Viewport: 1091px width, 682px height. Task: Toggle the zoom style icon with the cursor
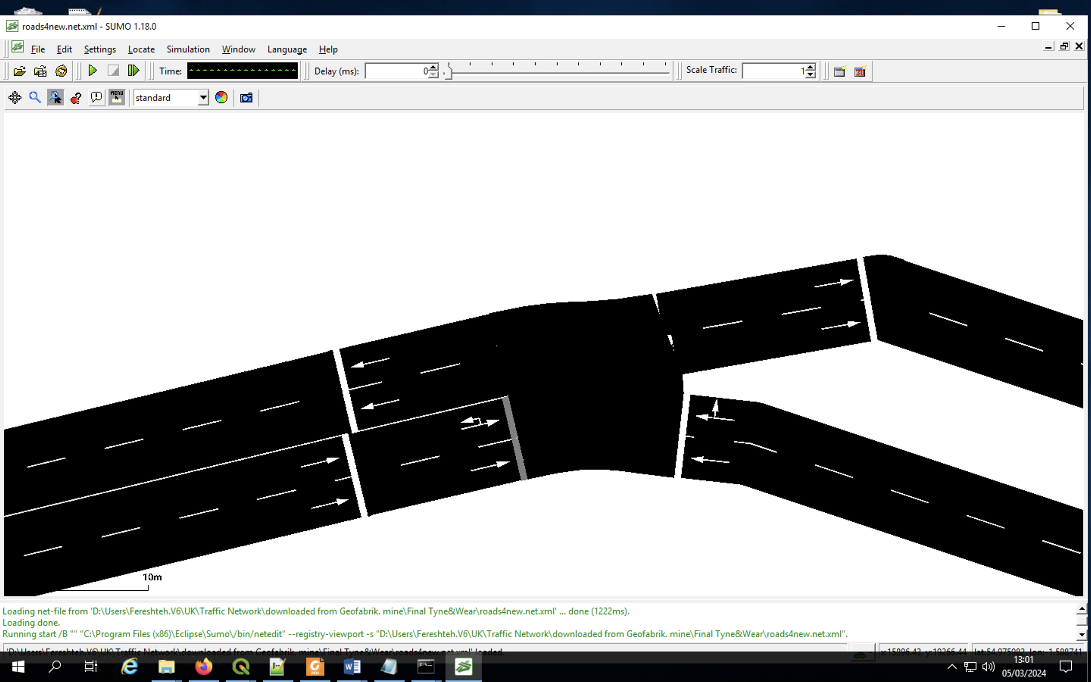click(55, 97)
